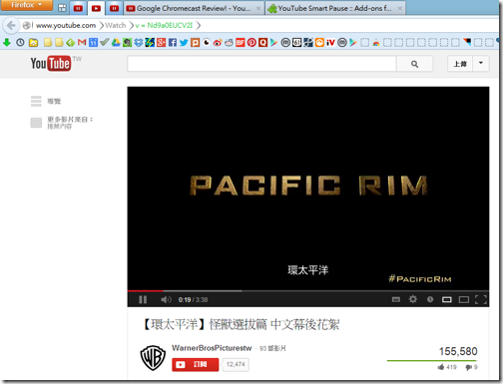Image resolution: width=503 pixels, height=384 pixels.
Task: Switch to the first paused pinned YouTube tab
Action: 78,8
